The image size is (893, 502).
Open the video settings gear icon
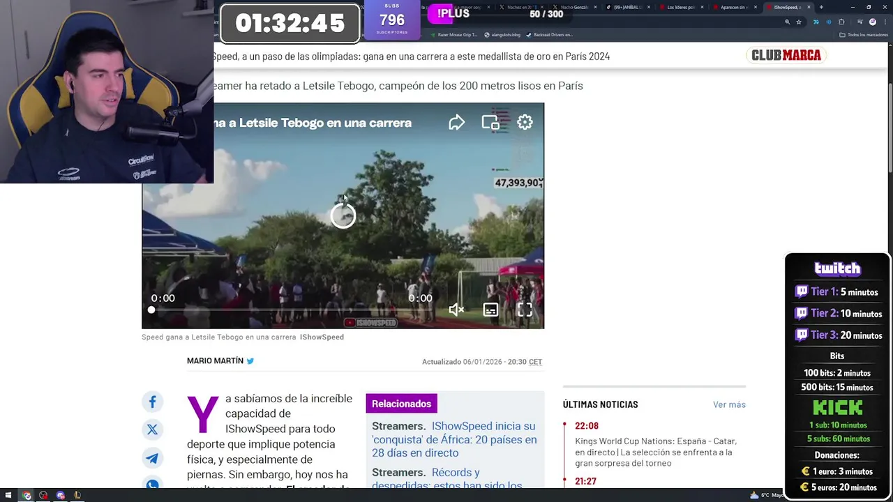(x=525, y=123)
